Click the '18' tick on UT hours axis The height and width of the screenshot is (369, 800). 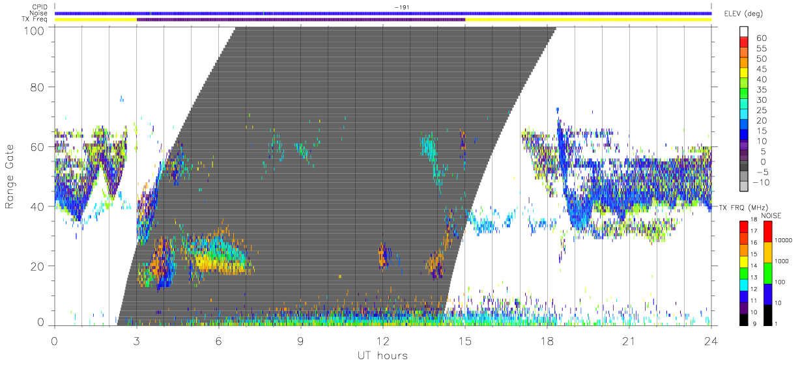tap(547, 340)
